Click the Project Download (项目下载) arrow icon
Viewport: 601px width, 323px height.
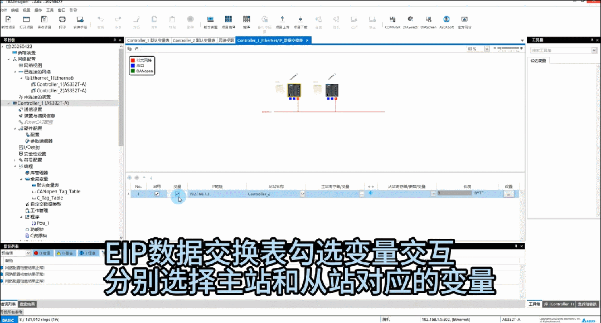[x=300, y=19]
